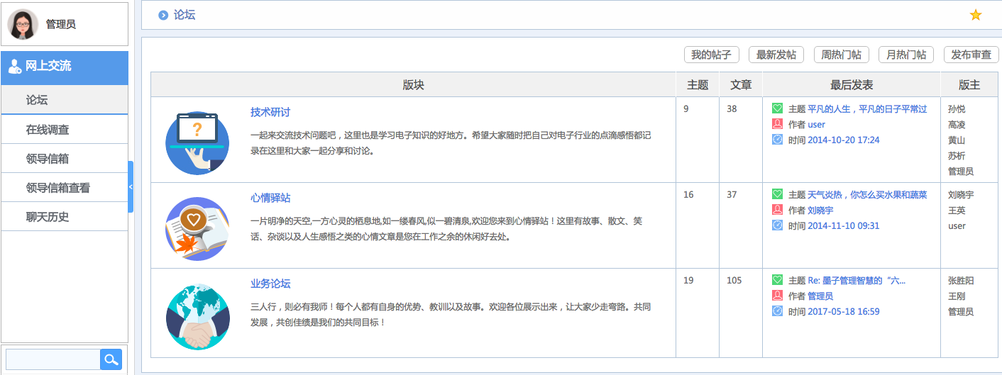This screenshot has height=375, width=1002.
Task: Open the 发布审查 button
Action: (971, 55)
